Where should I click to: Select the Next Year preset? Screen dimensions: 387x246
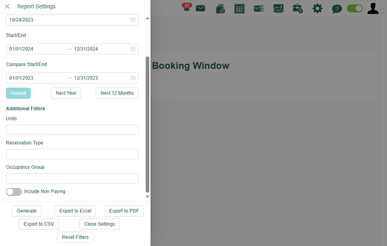point(66,93)
